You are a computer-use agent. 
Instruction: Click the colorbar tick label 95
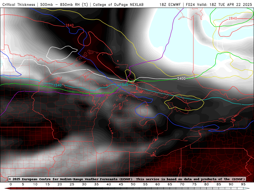[x=243, y=184]
